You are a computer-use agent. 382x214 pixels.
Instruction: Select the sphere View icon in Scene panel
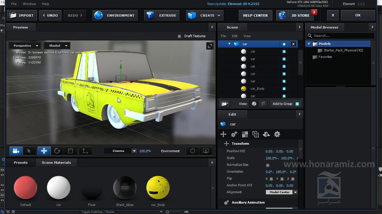pyautogui.click(x=254, y=104)
